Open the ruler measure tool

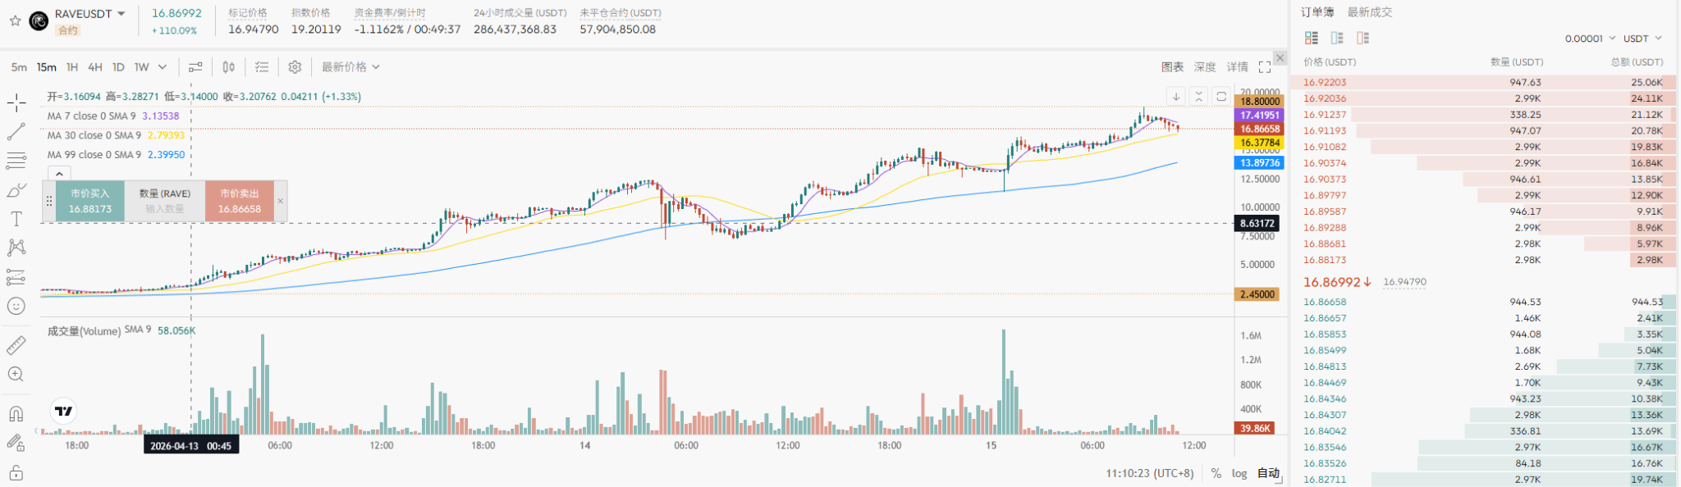click(16, 345)
